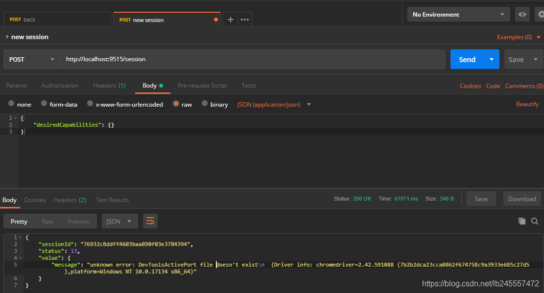Open manage environments gear icon
The height and width of the screenshot is (293, 544).
pyautogui.click(x=541, y=15)
